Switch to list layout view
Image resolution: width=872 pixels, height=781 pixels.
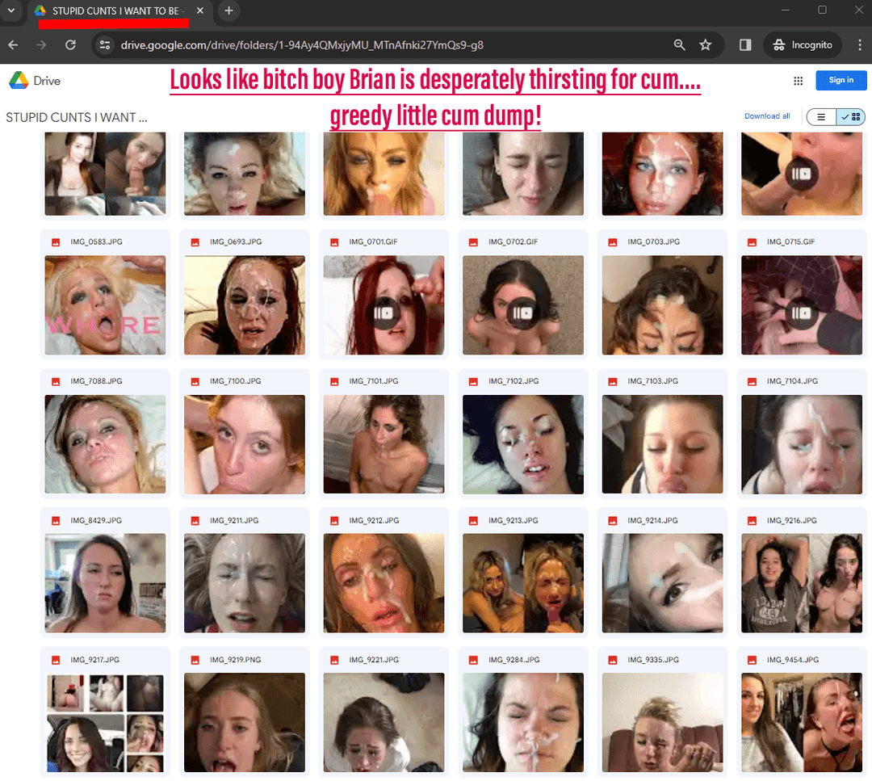821,117
